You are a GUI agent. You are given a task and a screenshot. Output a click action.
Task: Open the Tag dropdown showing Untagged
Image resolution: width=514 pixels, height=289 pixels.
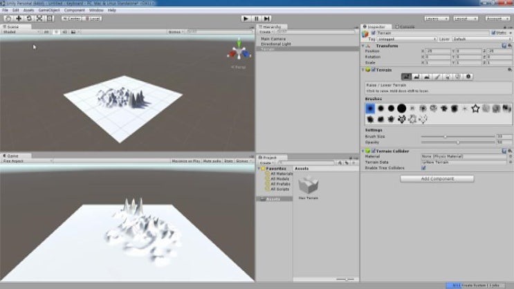tap(407, 39)
